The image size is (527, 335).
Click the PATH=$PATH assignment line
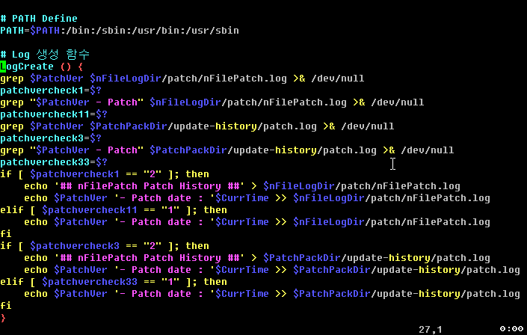[x=120, y=31]
